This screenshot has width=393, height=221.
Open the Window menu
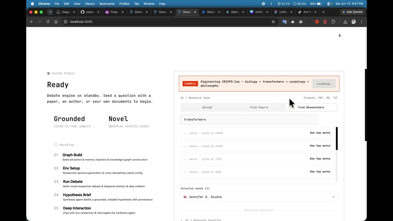(x=149, y=4)
